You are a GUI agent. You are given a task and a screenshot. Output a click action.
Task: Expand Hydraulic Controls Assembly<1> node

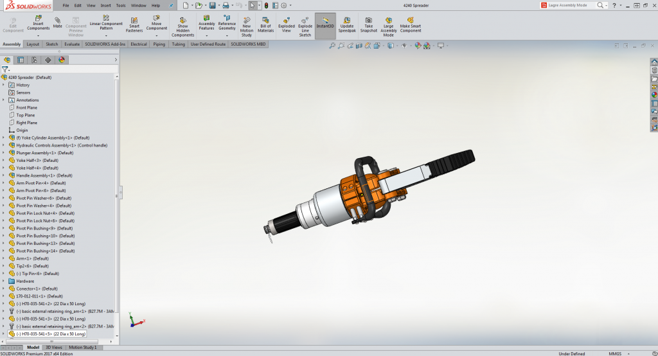click(3, 145)
